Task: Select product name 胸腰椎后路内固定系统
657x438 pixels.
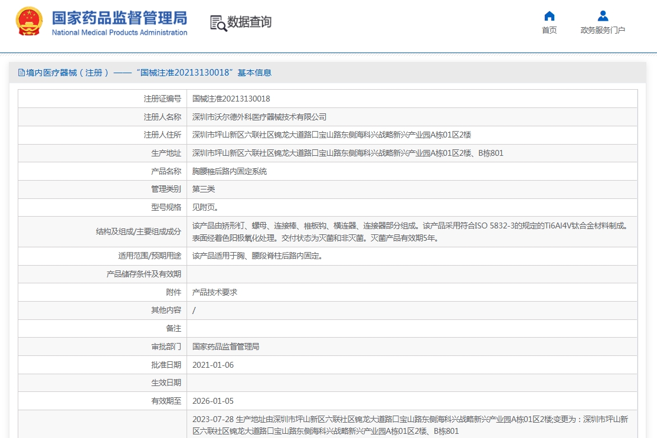Action: click(x=230, y=171)
